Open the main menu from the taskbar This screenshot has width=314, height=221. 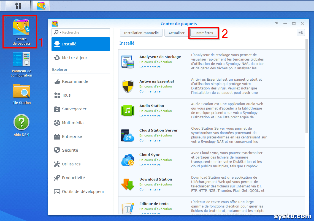pyautogui.click(x=18, y=6)
